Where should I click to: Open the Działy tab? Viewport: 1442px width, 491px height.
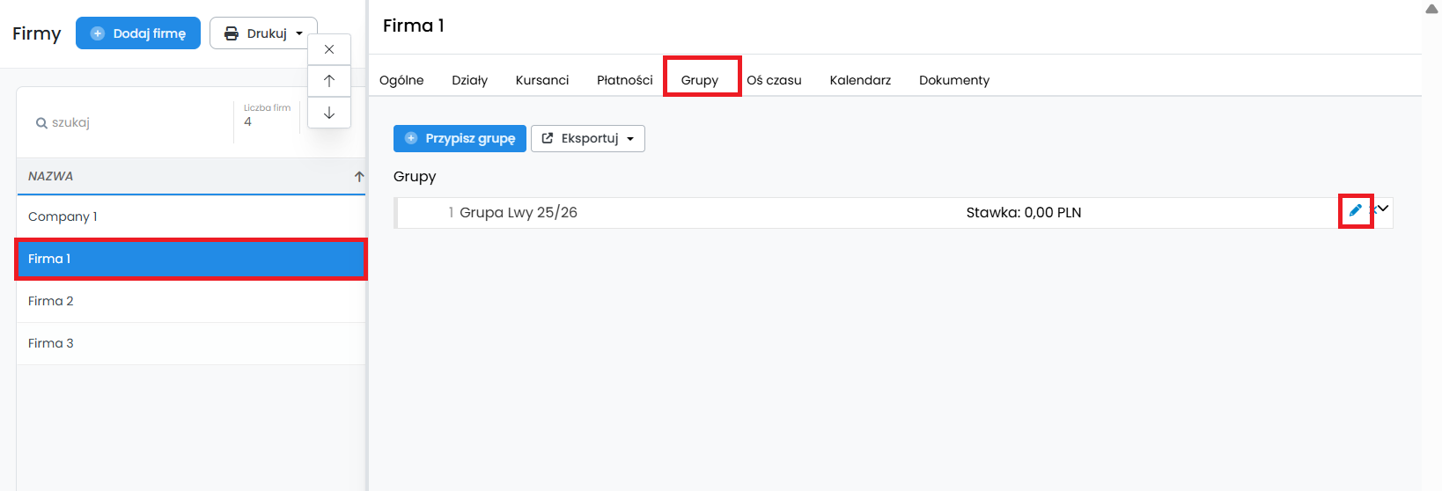point(469,80)
